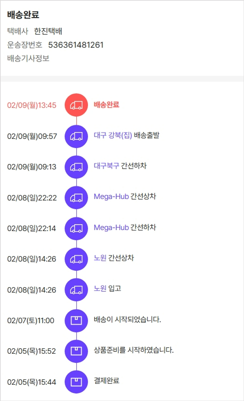Click truck icon beside 대구북구 간선하차
Image resolution: width=244 pixels, height=401 pixels.
[x=76, y=167]
